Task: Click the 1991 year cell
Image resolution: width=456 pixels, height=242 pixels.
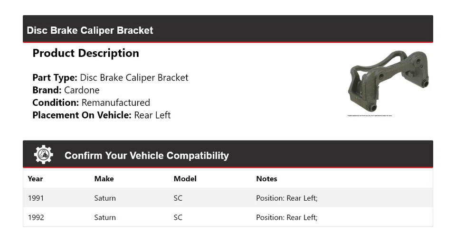Action: [36, 198]
